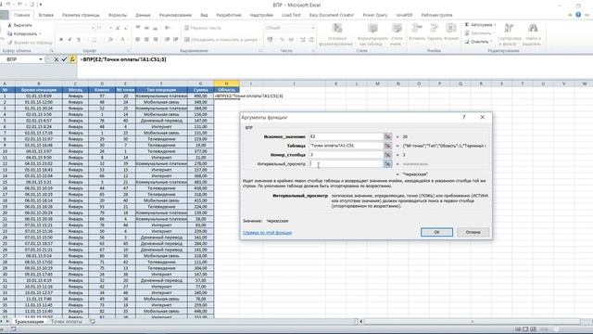Click Отмена in function arguments dialog

pos(473,232)
